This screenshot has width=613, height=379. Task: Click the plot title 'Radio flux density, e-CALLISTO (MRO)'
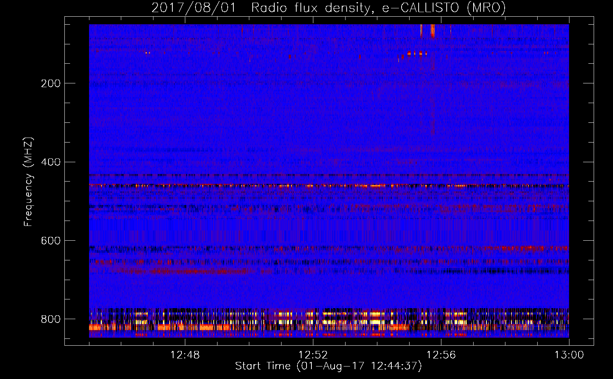point(378,8)
